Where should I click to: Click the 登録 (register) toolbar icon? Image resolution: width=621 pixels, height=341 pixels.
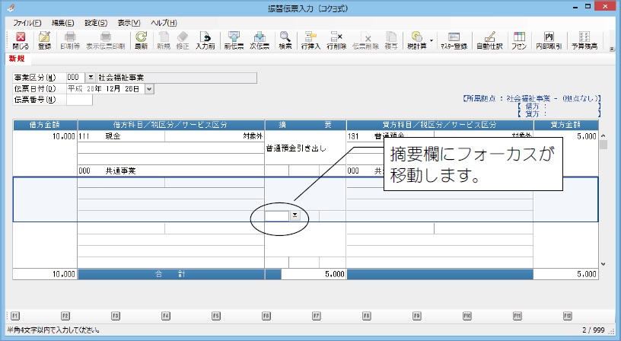click(x=44, y=40)
